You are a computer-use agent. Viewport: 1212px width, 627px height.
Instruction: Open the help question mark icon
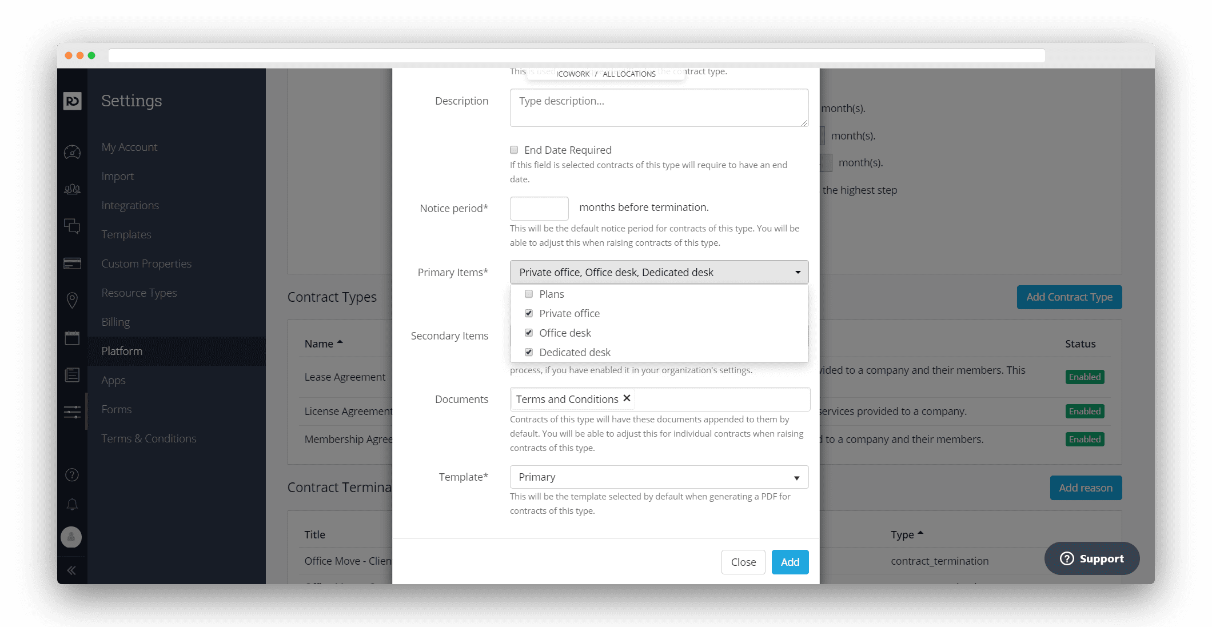click(x=72, y=475)
